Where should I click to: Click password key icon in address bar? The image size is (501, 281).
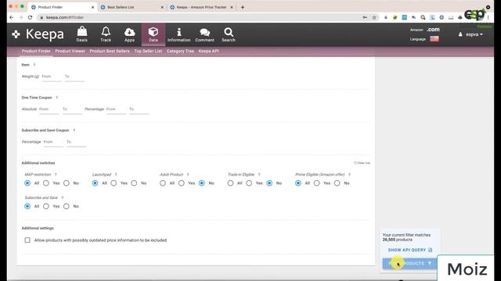tap(365, 17)
